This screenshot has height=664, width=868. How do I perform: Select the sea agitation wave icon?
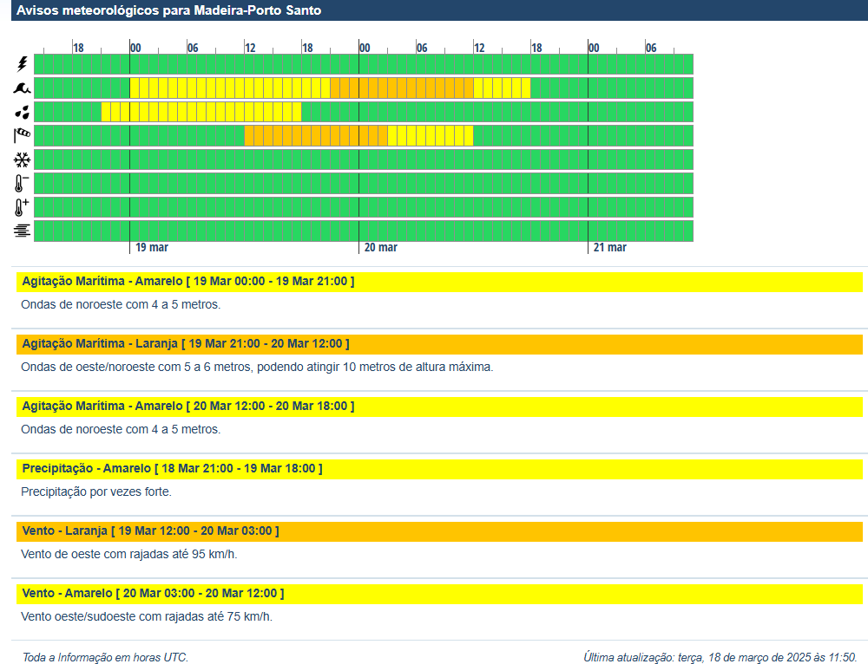[22, 88]
